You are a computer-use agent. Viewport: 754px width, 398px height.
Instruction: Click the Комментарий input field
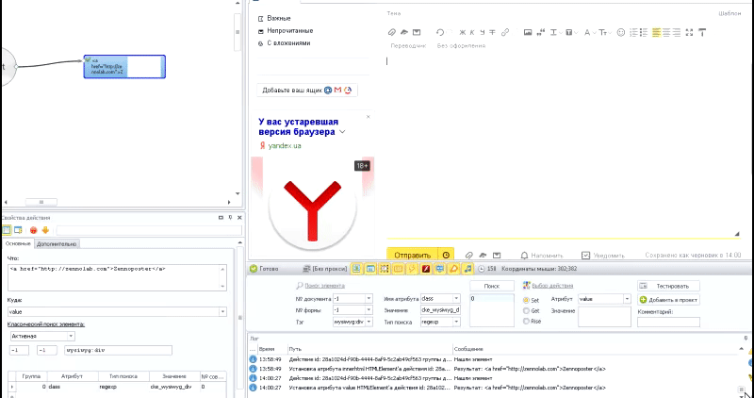pyautogui.click(x=668, y=322)
